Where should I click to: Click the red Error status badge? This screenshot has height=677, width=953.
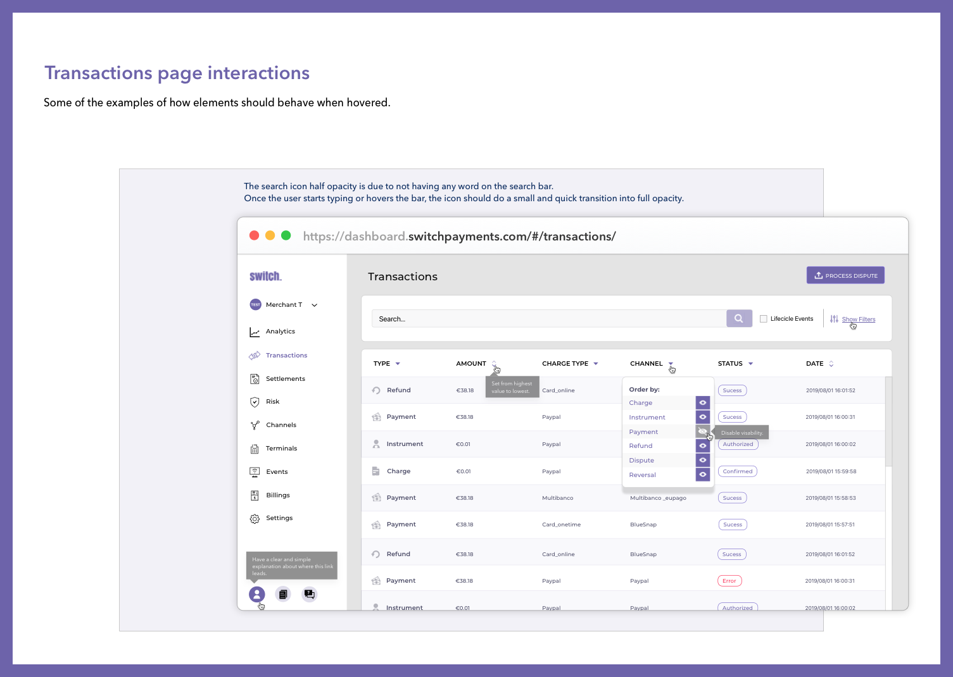(x=729, y=581)
